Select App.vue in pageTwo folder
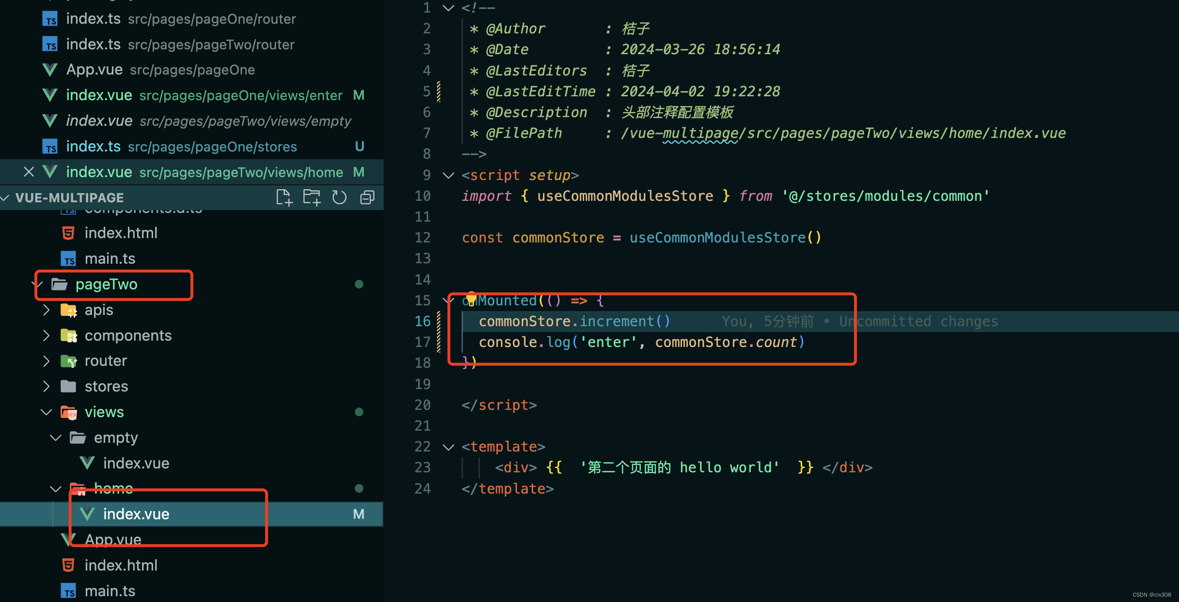The height and width of the screenshot is (602, 1179). [x=192, y=540]
